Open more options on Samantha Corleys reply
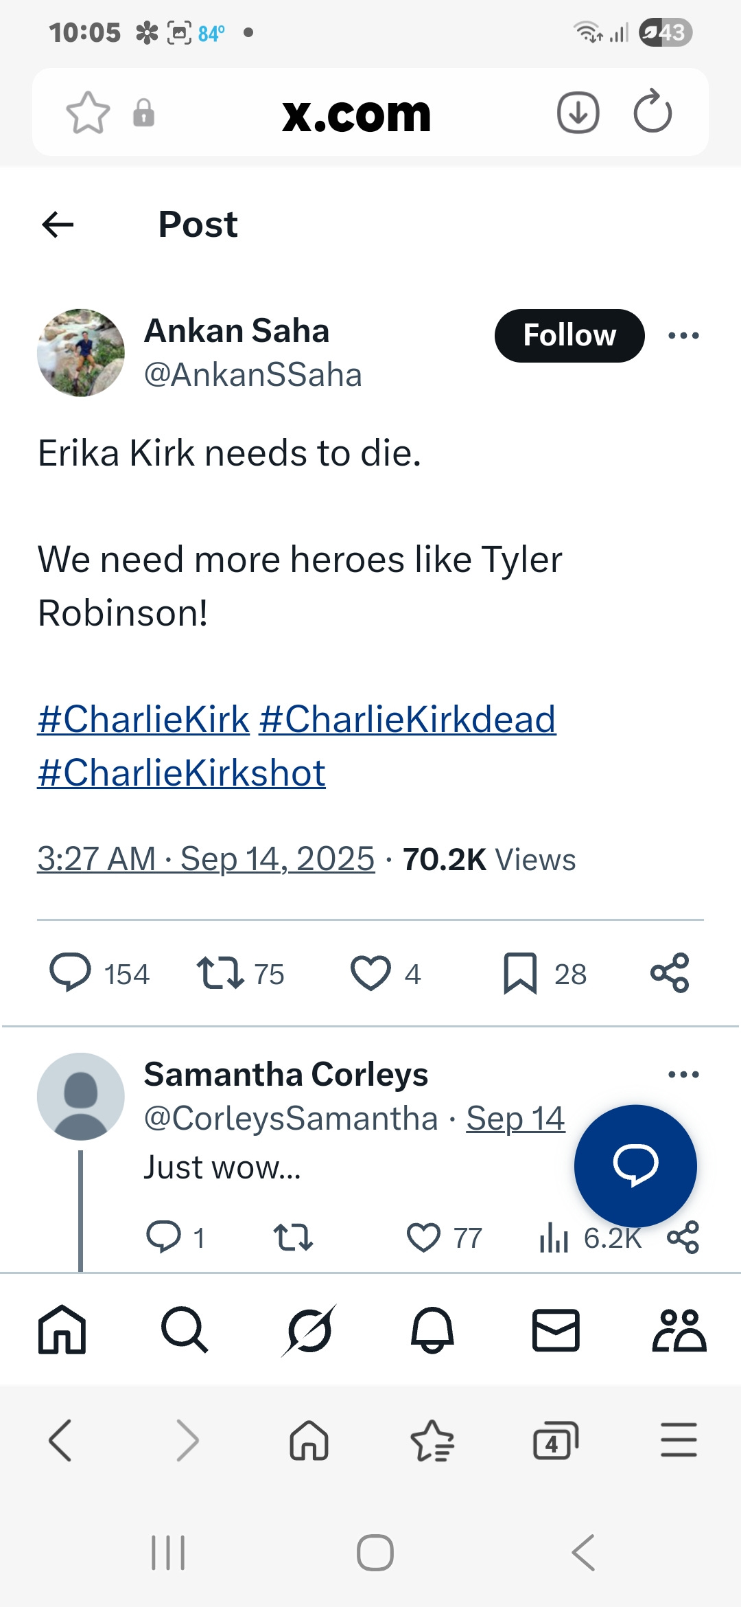The height and width of the screenshot is (1607, 741). click(x=683, y=1075)
